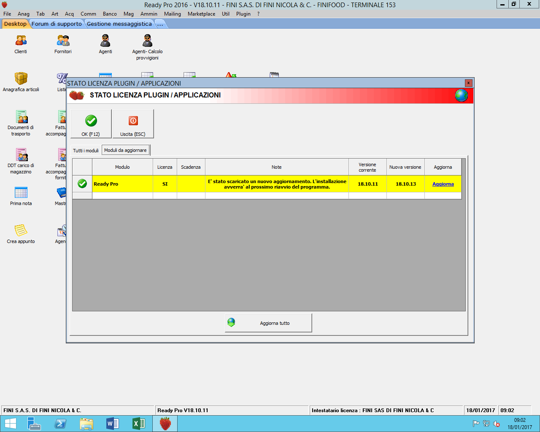The image size is (540, 432).
Task: Click the Modulo column header
Action: (122, 167)
